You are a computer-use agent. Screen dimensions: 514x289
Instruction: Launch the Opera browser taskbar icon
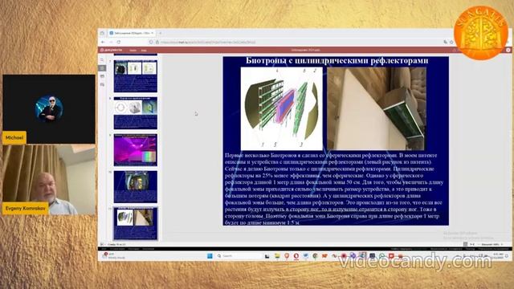pyautogui.click(x=296, y=256)
